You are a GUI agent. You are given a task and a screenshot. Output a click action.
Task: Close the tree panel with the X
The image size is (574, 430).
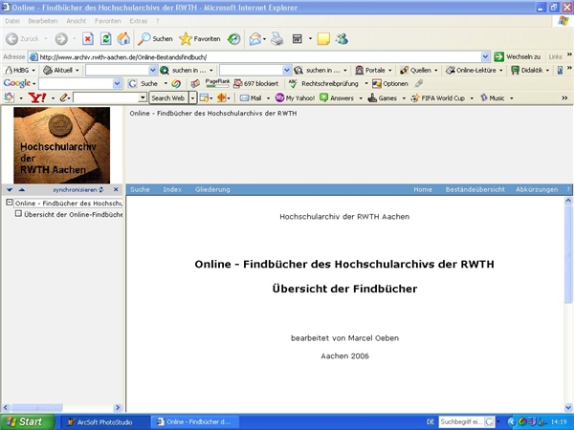click(116, 189)
